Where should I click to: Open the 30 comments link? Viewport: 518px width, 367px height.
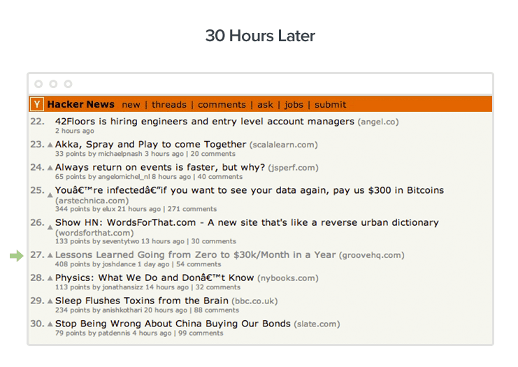213,241
